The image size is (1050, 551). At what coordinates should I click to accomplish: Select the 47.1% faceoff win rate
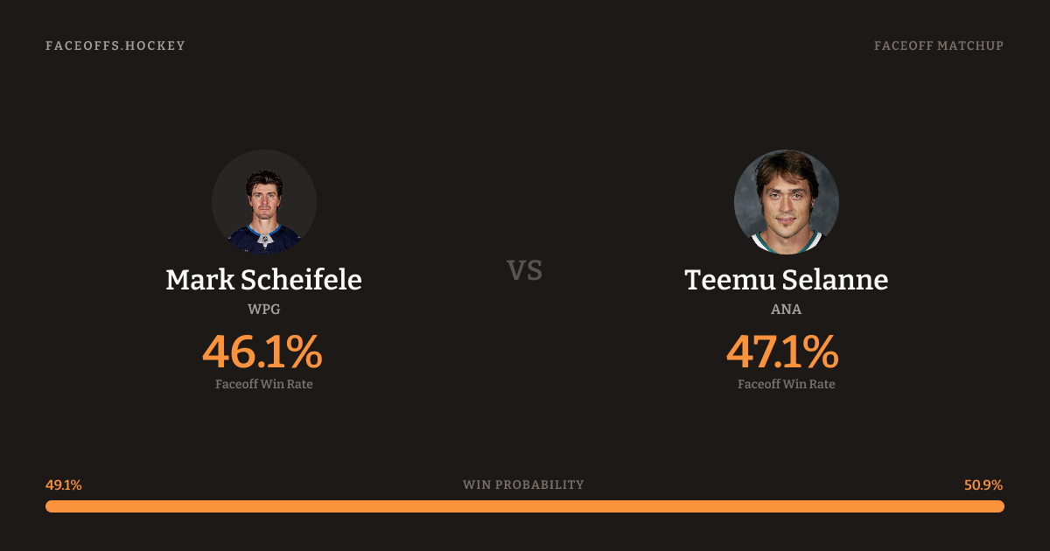(782, 352)
